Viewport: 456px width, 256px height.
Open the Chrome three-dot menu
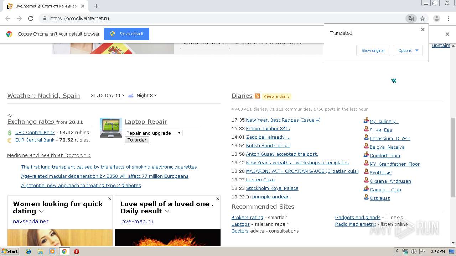(448, 18)
